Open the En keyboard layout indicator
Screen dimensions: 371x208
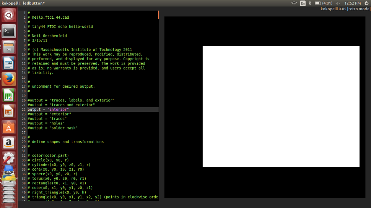click(x=303, y=3)
